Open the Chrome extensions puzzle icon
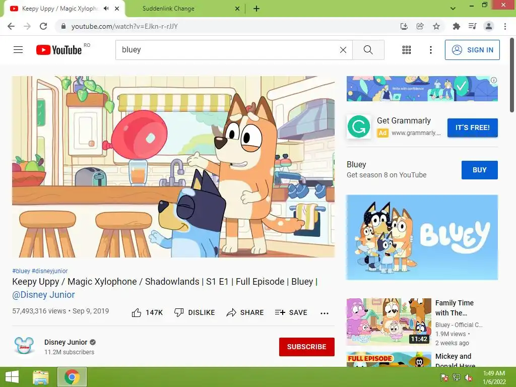 coord(456,26)
